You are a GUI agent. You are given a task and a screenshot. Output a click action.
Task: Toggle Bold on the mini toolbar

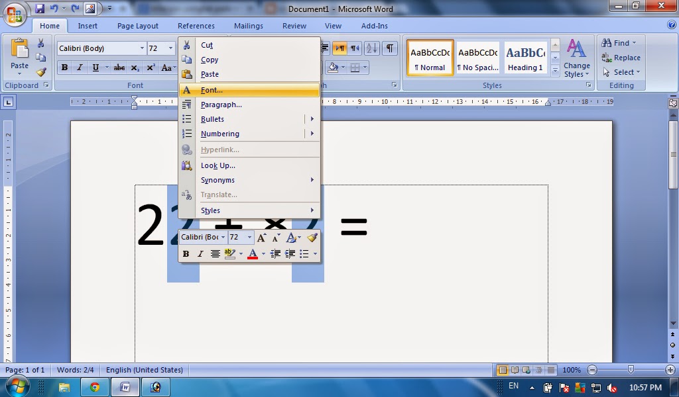click(186, 253)
